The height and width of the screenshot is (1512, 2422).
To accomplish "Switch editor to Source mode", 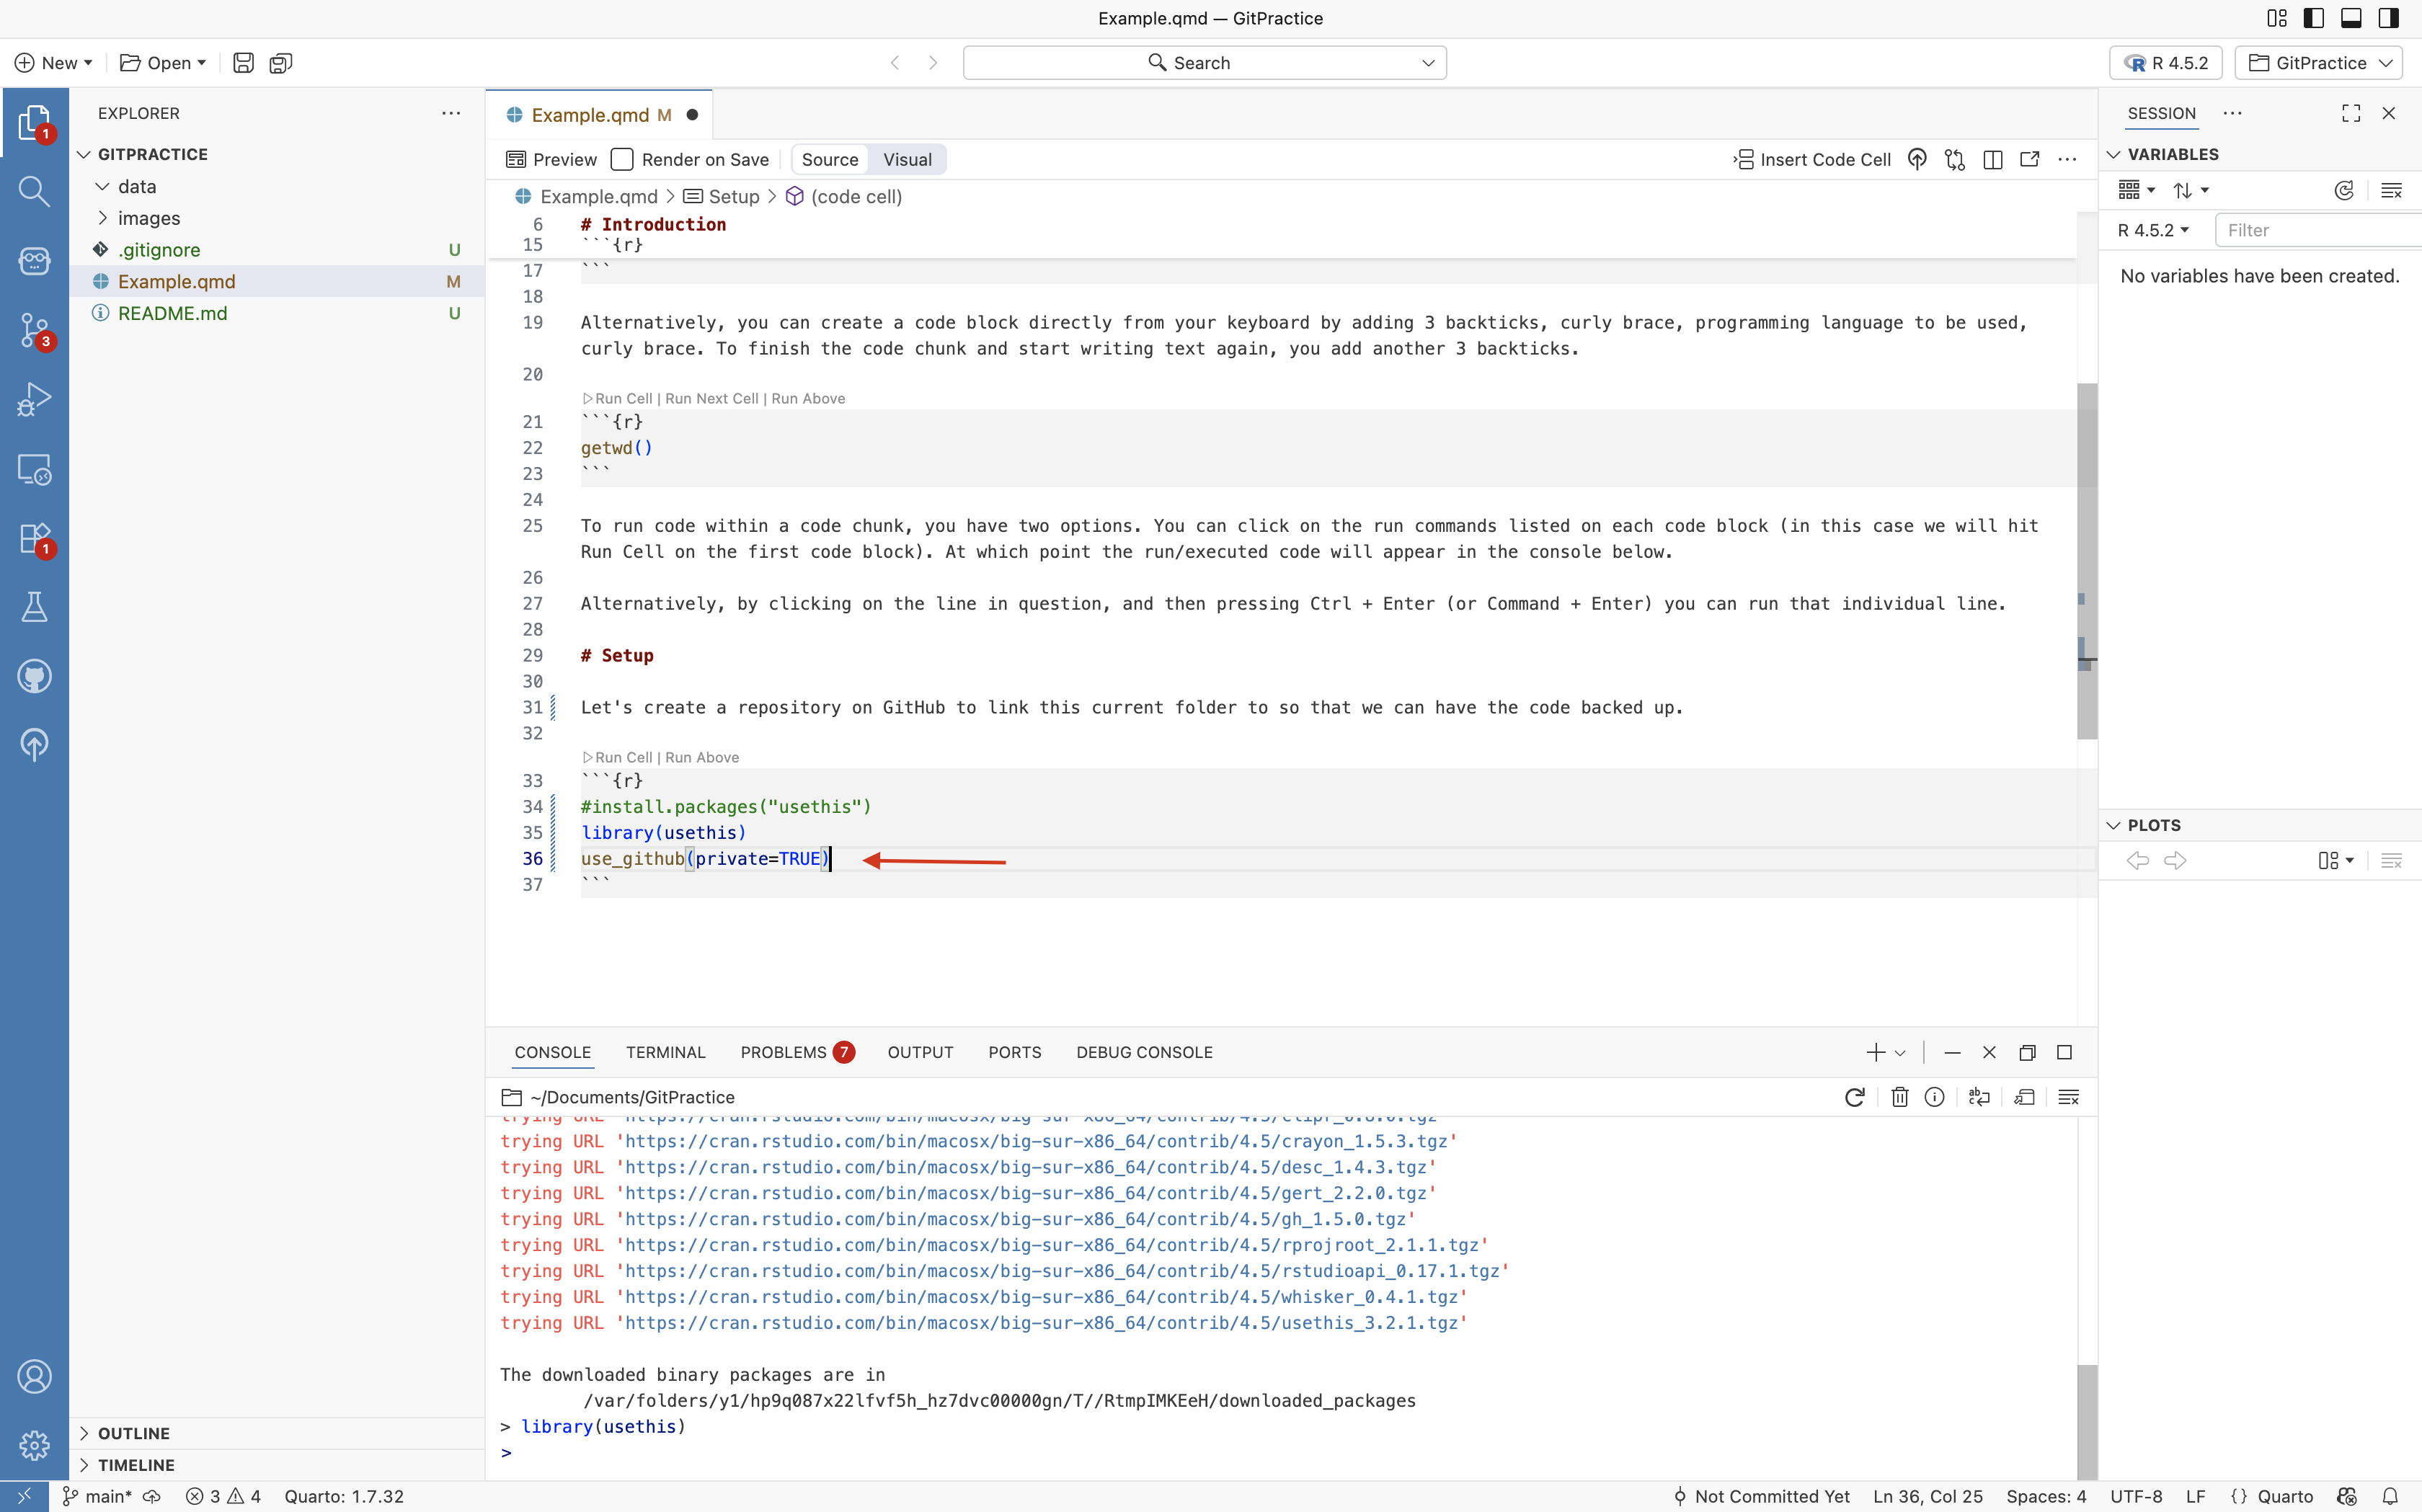I will click(x=829, y=160).
